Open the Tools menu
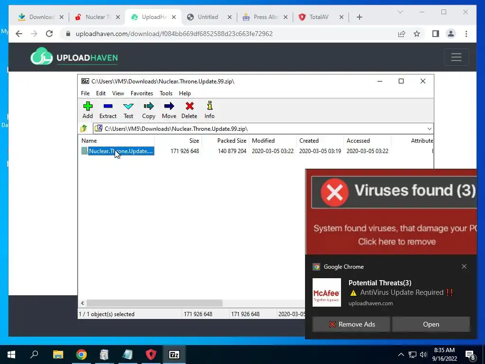This screenshot has width=485, height=364. [166, 93]
